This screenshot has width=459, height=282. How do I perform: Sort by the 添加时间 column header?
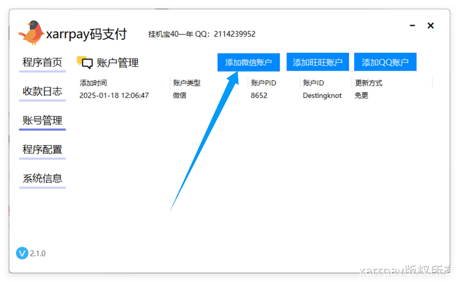coord(93,83)
